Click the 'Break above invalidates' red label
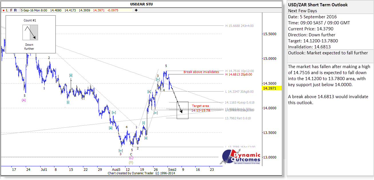The height and width of the screenshot is (180, 374). click(201, 72)
